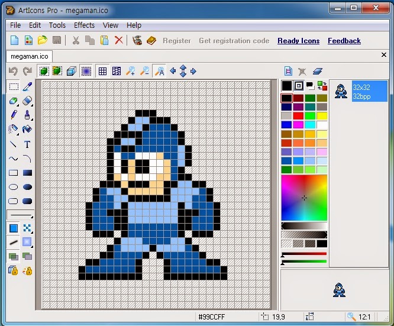Create a new blank file

(15, 40)
